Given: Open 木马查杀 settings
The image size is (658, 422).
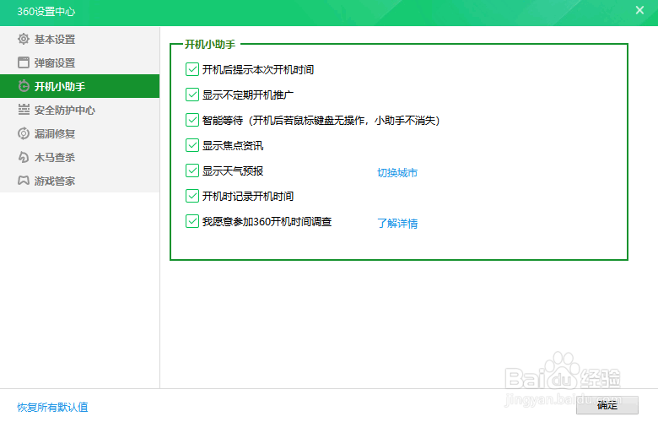Looking at the screenshot, I should click(x=80, y=157).
